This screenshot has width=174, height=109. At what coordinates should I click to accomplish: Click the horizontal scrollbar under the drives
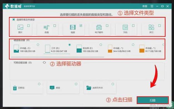click(58, 57)
